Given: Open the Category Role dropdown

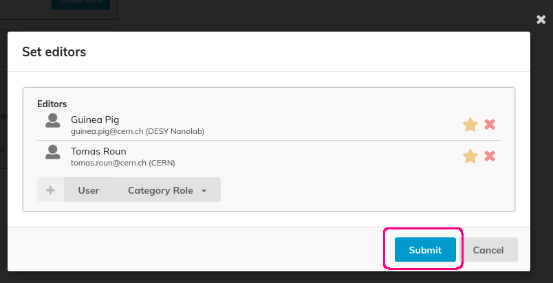Looking at the screenshot, I should point(167,190).
